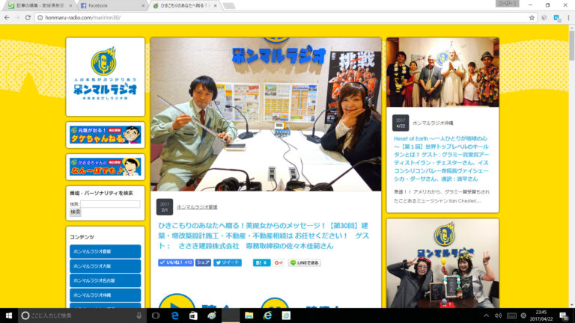The width and height of the screenshot is (575, 323).
Task: Click the taskbar clock showing 23:45
Action: 541,316
